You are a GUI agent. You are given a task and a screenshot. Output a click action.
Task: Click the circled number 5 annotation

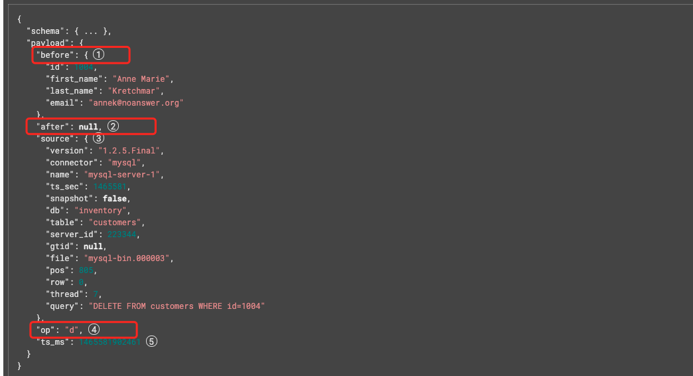[151, 341]
